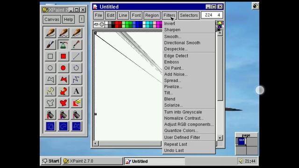This screenshot has height=168, width=299.
Task: Select the dynamic pencil tool with wavy line
Action: coord(64,33)
